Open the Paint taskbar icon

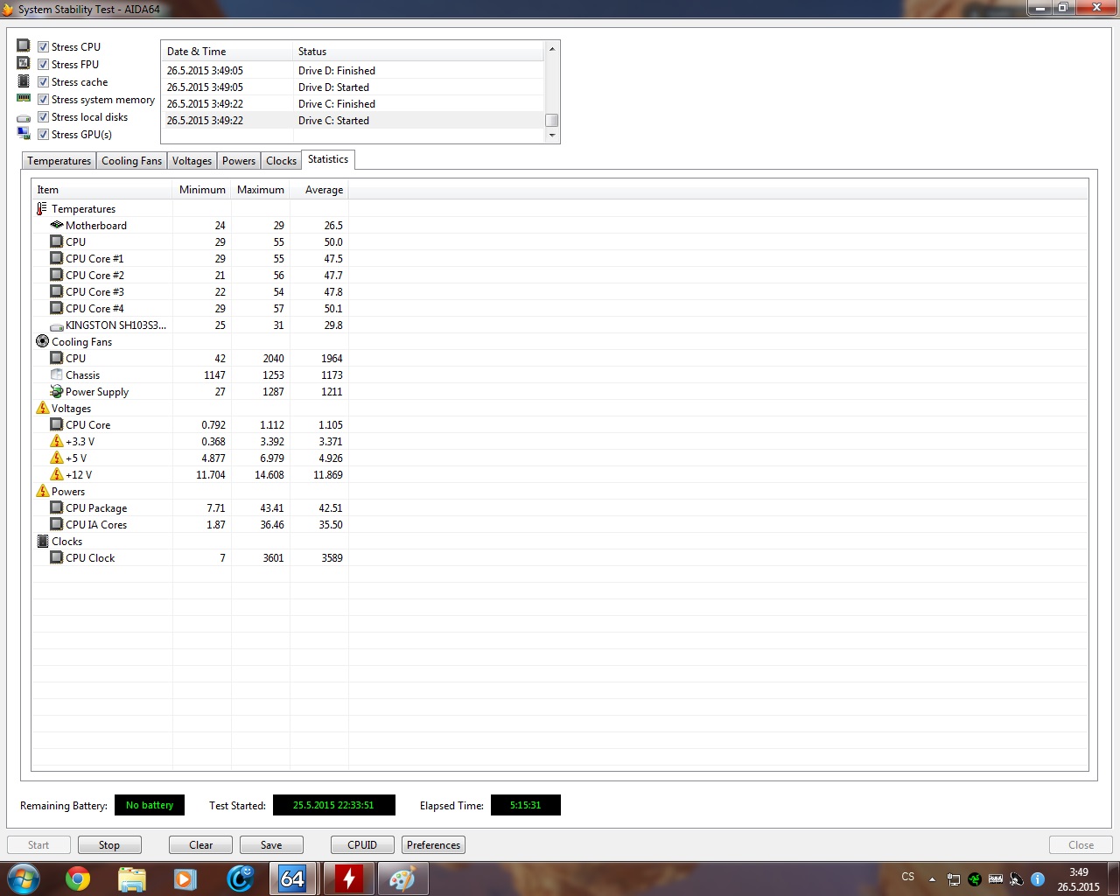click(x=402, y=878)
